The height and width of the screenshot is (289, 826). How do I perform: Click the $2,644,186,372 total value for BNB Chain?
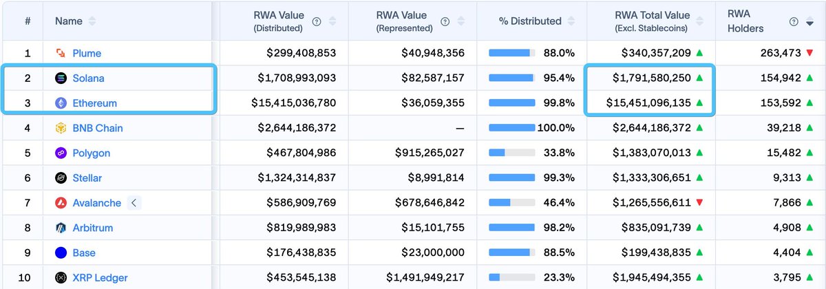[x=652, y=128]
